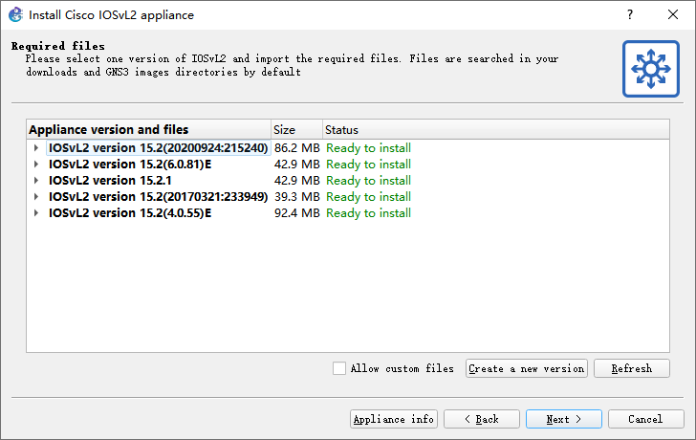Cancel the appliance installation

(x=646, y=419)
